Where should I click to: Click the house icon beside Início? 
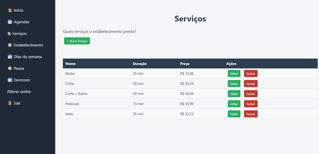click(10, 10)
